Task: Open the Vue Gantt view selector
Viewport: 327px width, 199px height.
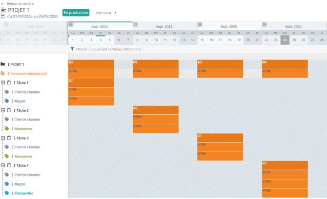Action: point(106,13)
